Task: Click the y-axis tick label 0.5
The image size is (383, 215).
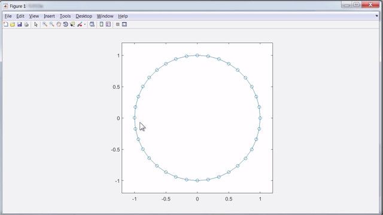Action: tap(116, 87)
